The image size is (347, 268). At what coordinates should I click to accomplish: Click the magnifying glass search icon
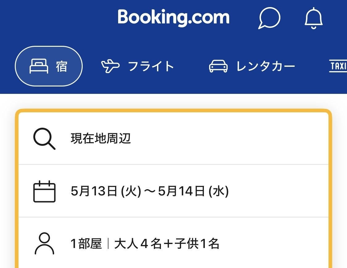coord(44,139)
